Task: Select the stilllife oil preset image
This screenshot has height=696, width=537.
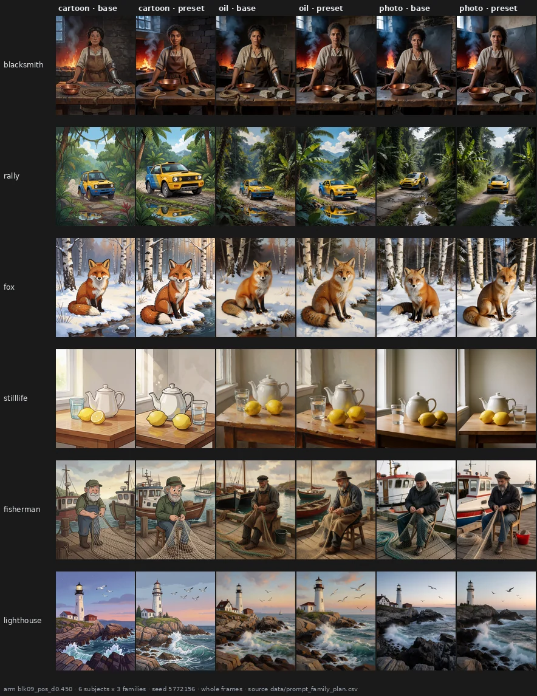Action: pyautogui.click(x=336, y=398)
